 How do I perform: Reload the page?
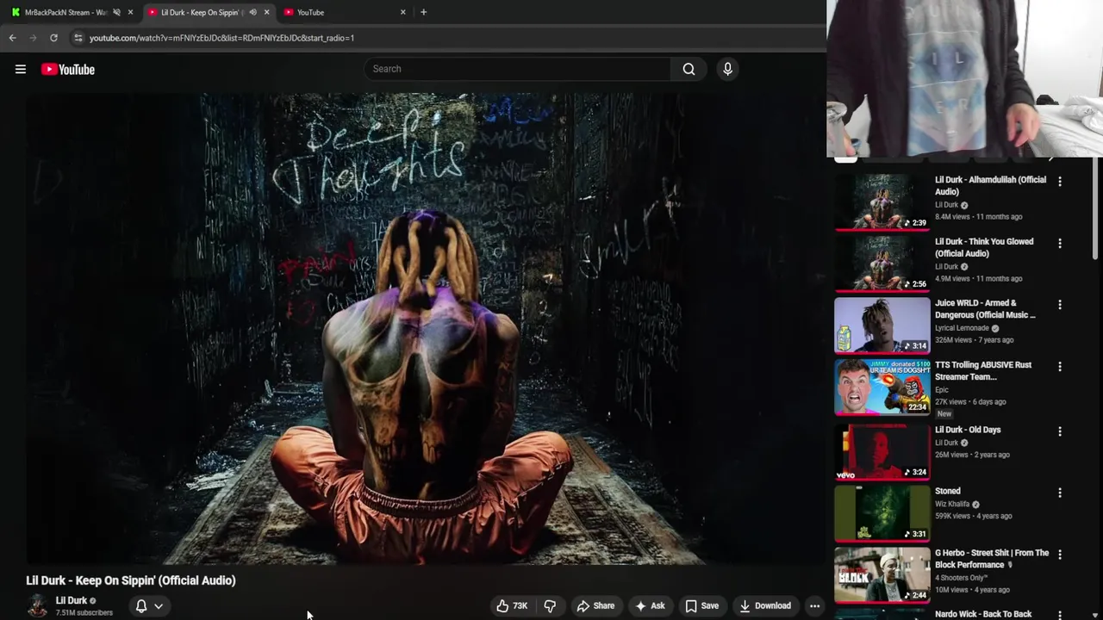point(53,38)
